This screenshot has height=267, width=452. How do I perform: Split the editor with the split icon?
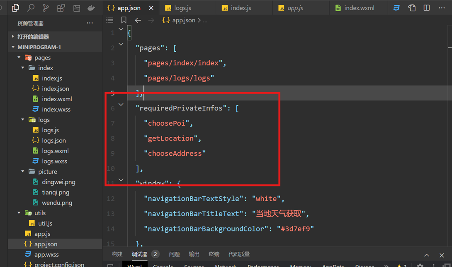[x=427, y=8]
